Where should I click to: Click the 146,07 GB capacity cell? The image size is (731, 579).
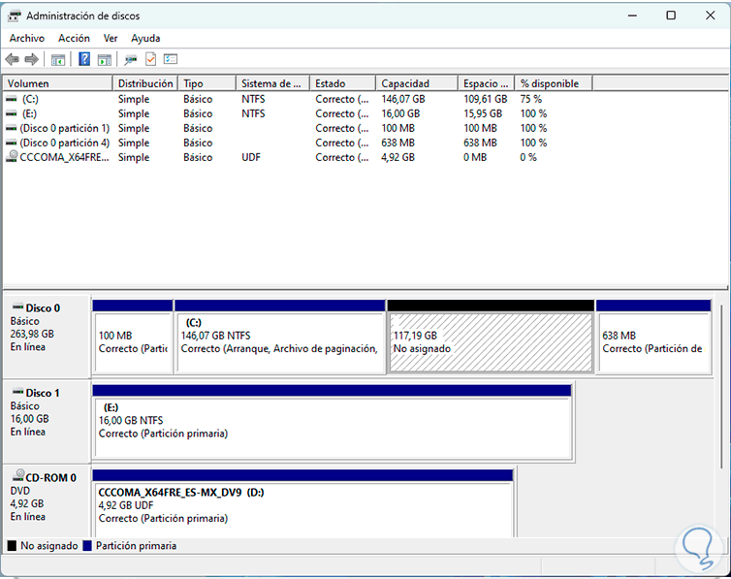click(403, 99)
